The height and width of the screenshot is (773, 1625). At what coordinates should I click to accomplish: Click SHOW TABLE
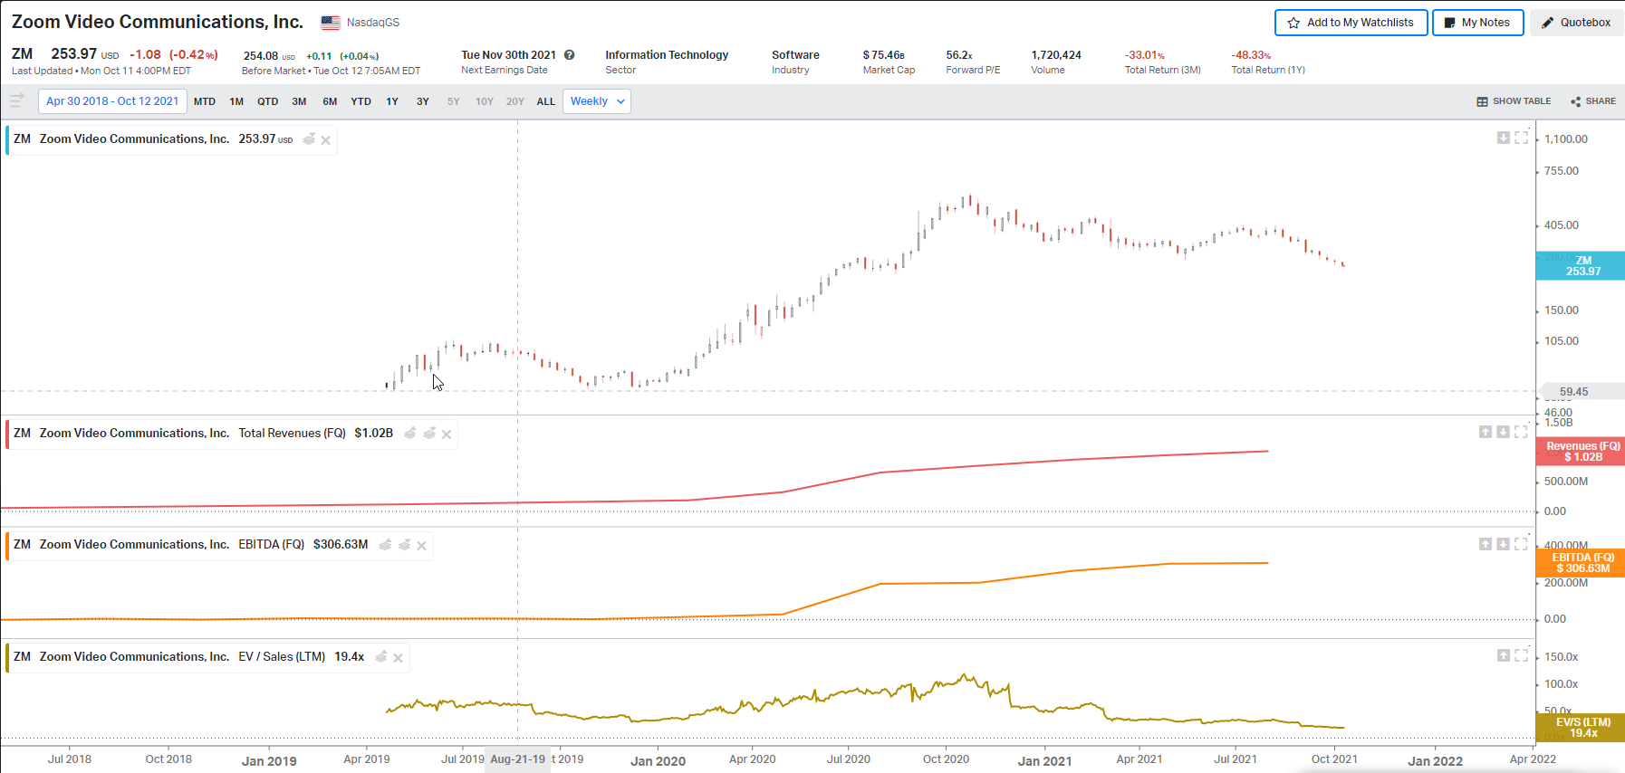tap(1514, 101)
